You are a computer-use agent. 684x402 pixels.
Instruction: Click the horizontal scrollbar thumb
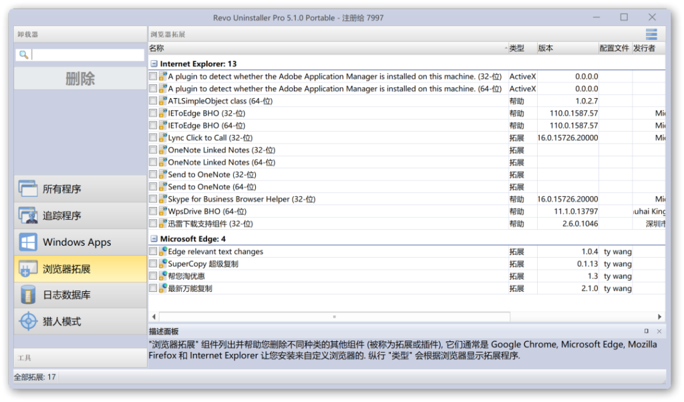click(x=335, y=317)
